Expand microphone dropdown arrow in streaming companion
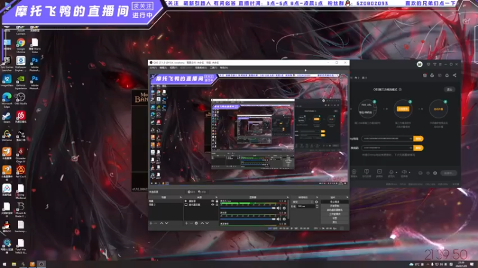This screenshot has width=478, height=268. [x=397, y=172]
